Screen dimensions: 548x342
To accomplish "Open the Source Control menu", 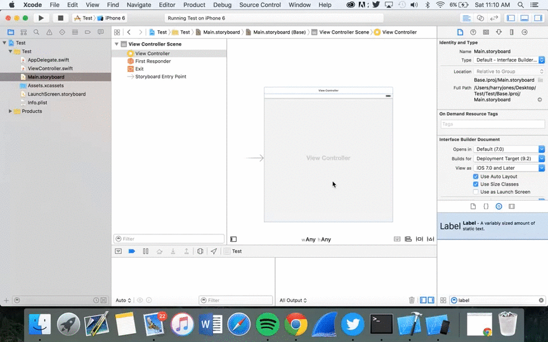I will tap(260, 5).
